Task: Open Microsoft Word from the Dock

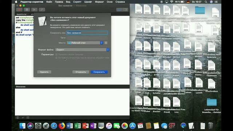Action: point(70,126)
